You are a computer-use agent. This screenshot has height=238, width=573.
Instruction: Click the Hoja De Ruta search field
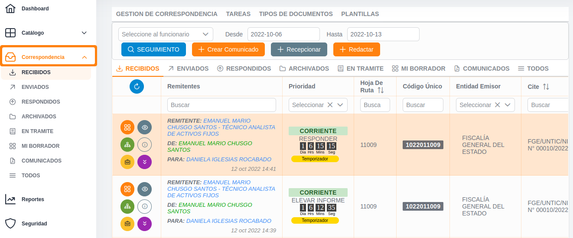click(x=375, y=105)
